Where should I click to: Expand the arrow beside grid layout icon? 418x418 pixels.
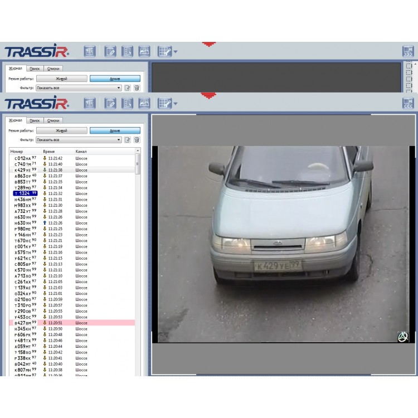click(x=176, y=104)
